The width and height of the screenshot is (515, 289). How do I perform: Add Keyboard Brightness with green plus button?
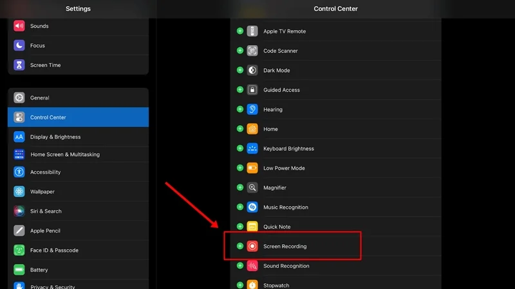(239, 148)
